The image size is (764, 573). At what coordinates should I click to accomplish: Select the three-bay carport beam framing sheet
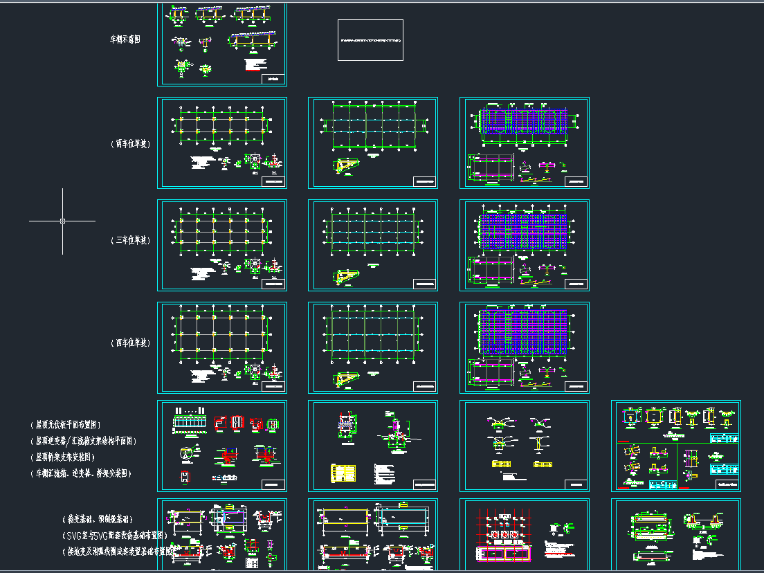(x=373, y=245)
